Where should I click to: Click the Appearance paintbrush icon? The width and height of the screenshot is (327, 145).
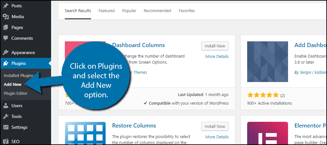(6, 52)
